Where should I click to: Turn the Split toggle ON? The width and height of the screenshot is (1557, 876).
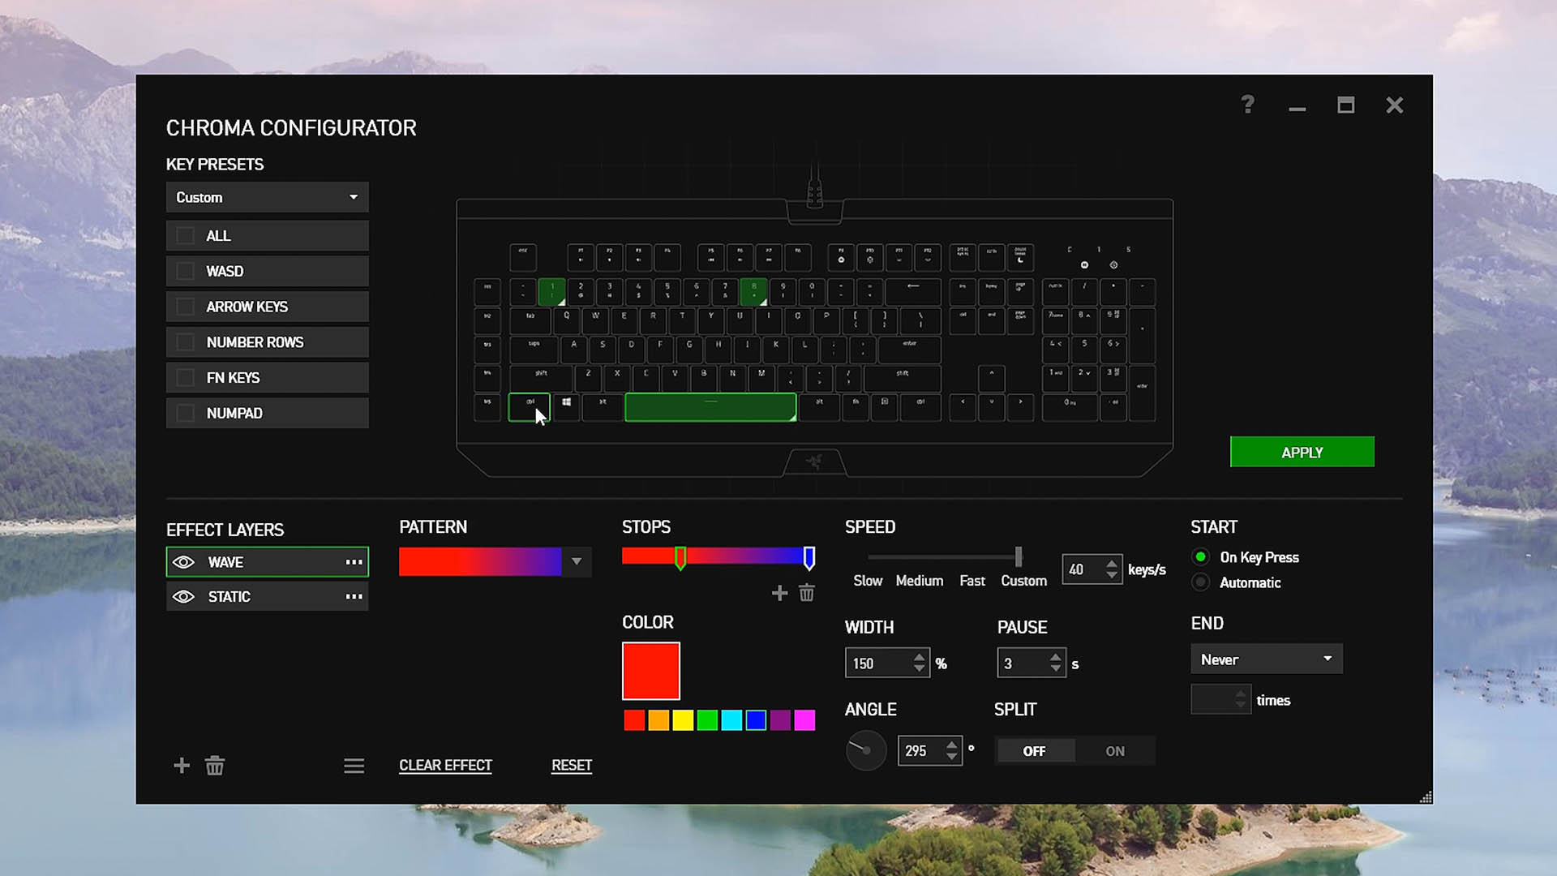[x=1114, y=751]
